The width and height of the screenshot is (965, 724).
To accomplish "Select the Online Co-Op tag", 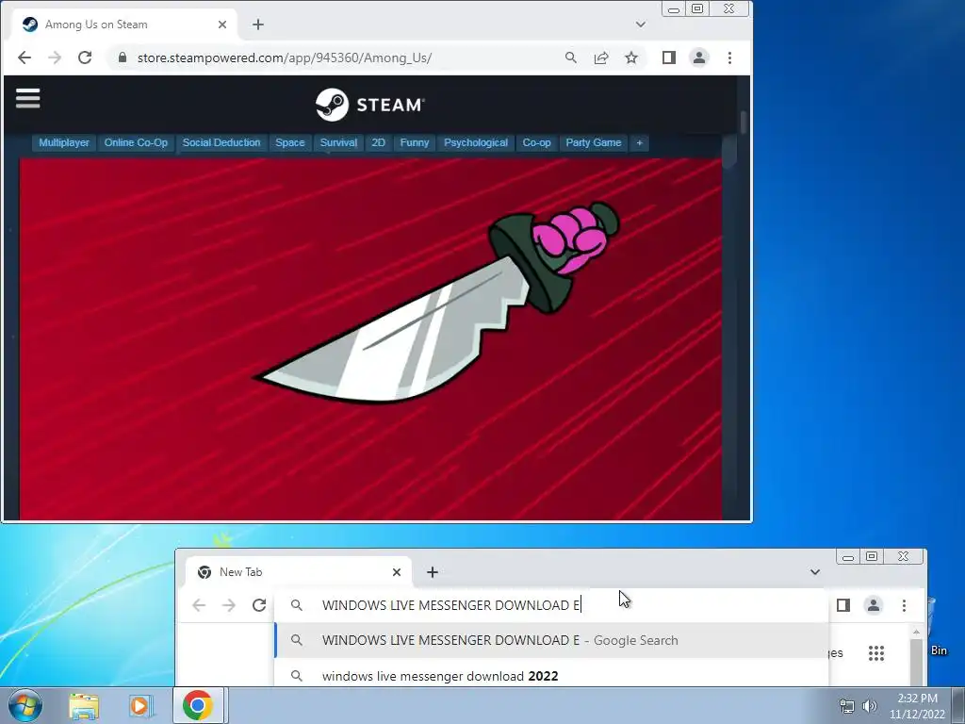I will click(136, 143).
